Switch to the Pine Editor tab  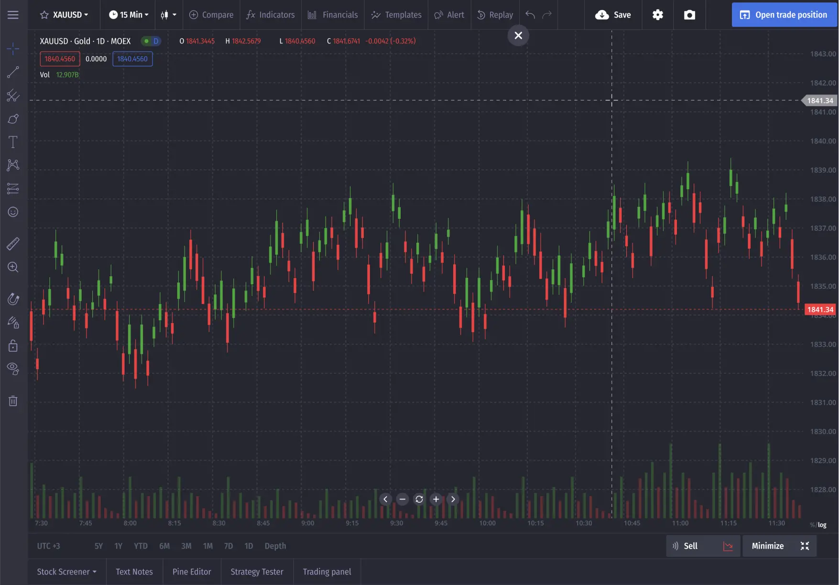coord(191,572)
